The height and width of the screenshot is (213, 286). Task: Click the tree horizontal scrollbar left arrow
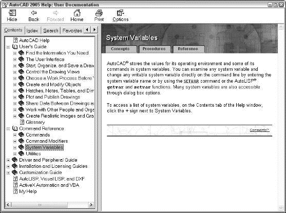[x=8, y=205]
